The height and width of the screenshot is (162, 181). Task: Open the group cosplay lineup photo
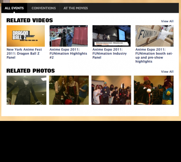[111, 90]
